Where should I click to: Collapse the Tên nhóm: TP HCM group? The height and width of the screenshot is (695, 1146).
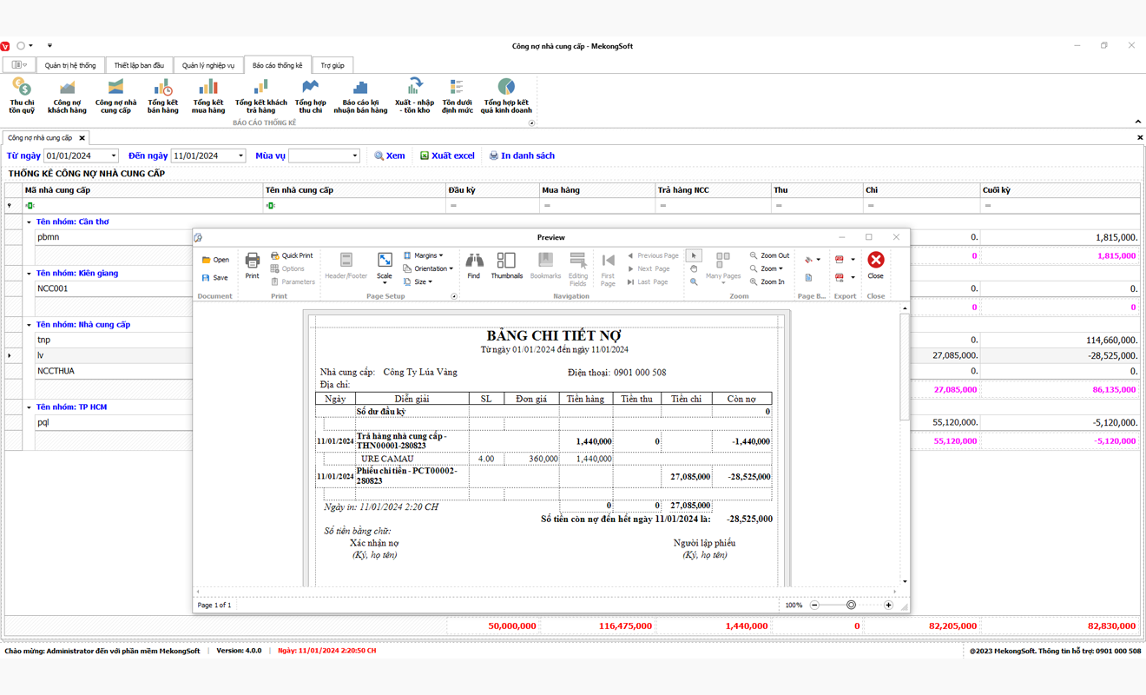click(29, 407)
